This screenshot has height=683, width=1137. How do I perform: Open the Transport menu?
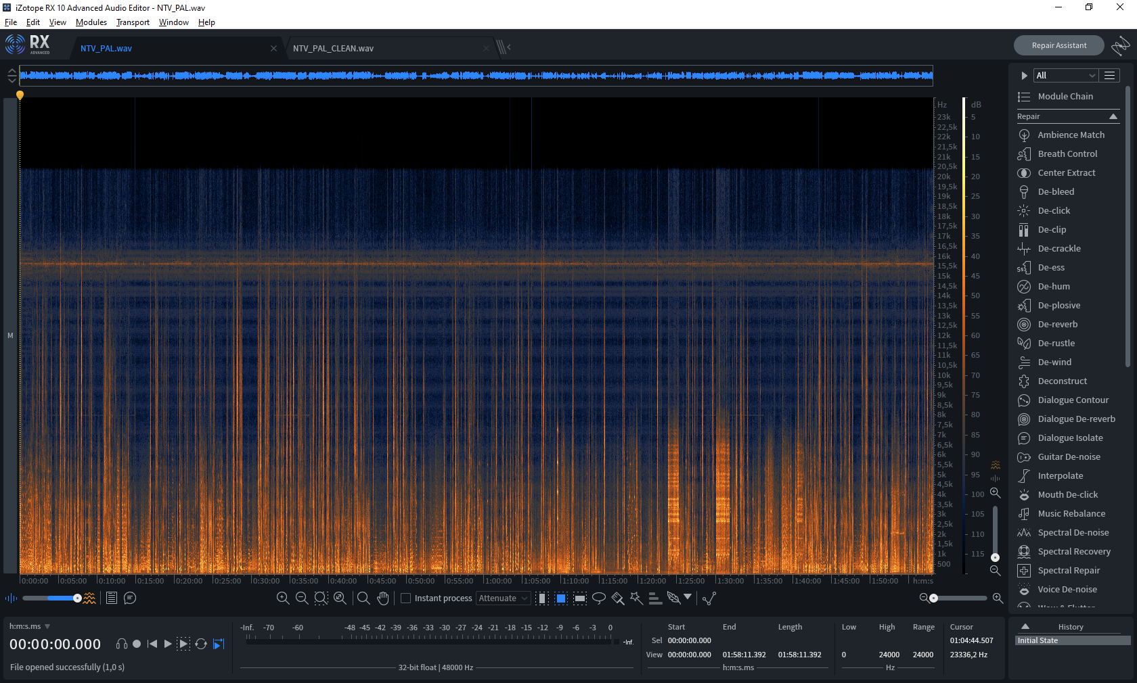pyautogui.click(x=133, y=22)
